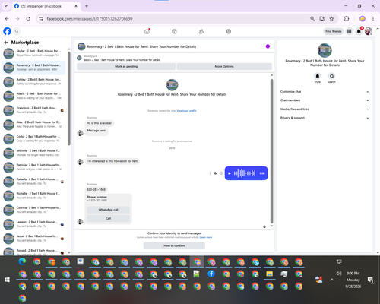The width and height of the screenshot is (380, 304).
Task: Open the Gaming icon in top navigation
Action: click(229, 31)
